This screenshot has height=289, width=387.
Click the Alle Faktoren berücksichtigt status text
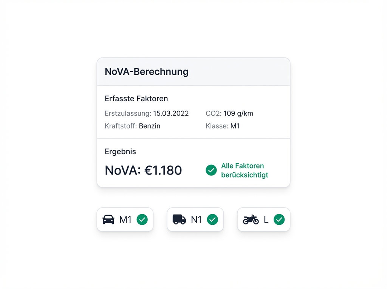[245, 170]
